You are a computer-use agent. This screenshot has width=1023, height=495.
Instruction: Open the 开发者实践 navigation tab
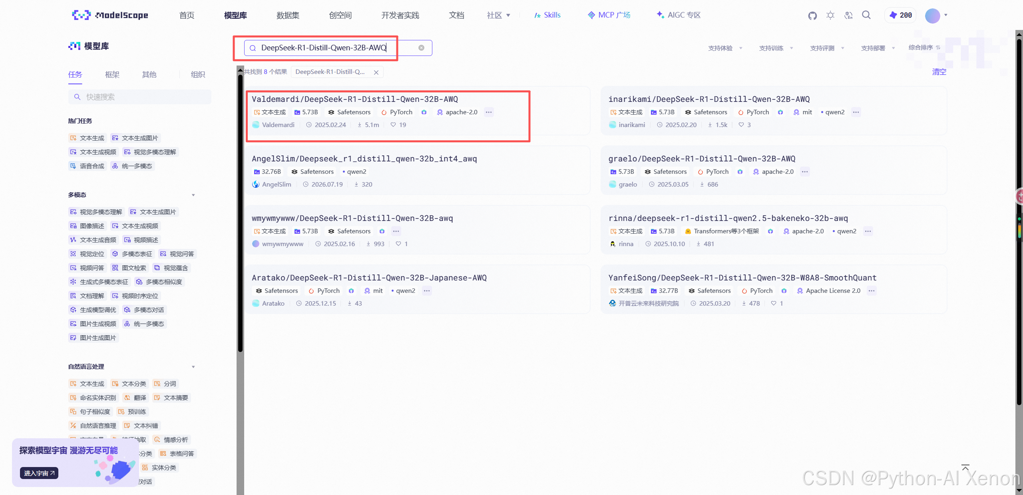coord(400,15)
